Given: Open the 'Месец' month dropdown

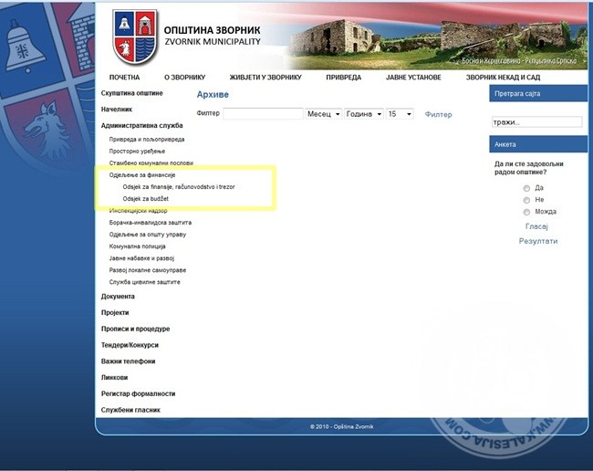Looking at the screenshot, I should (x=323, y=114).
